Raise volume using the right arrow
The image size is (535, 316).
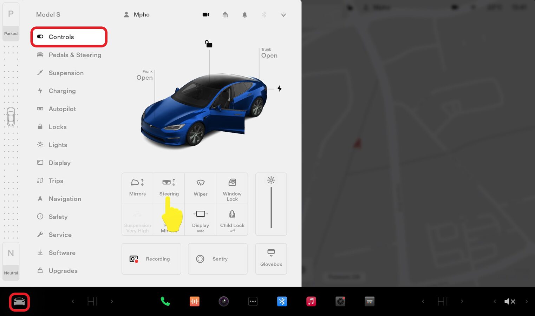point(526,301)
